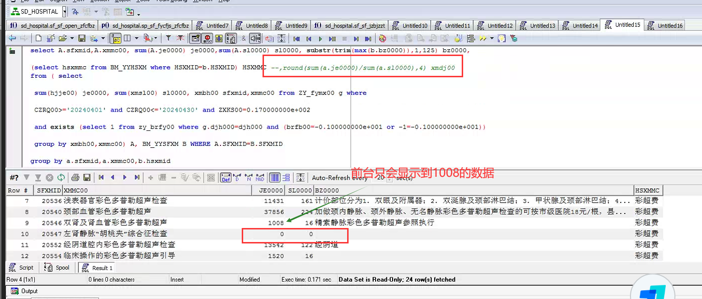Viewport: 702px width, 299px height.
Task: Open a file with the folder icon
Action: (x=63, y=38)
